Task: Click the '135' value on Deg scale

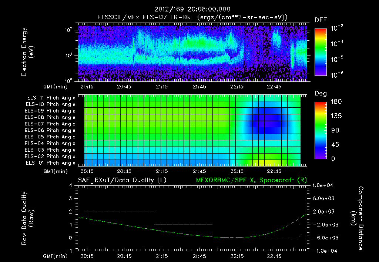Action: pos(336,116)
